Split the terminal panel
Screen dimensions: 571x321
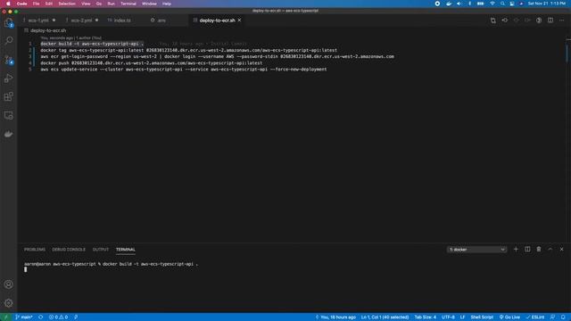coord(527,250)
